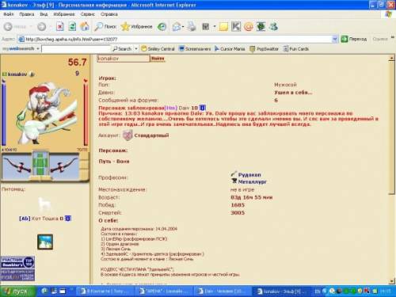Click the landscape picture thumbnail under the pet
Viewport: 396px width, 297px height.
(45, 242)
